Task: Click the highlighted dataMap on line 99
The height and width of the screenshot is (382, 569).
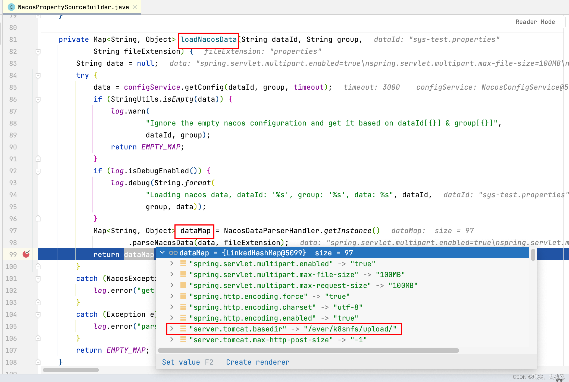Action: tap(139, 255)
